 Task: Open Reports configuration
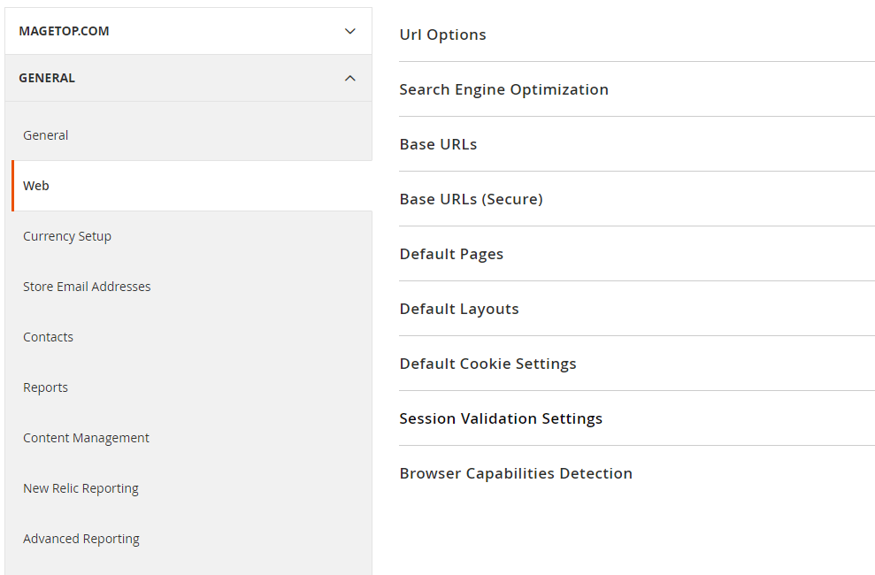click(45, 387)
